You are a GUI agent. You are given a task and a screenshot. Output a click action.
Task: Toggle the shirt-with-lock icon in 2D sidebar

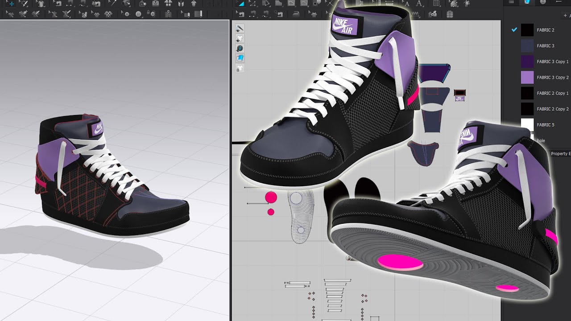pos(240,68)
